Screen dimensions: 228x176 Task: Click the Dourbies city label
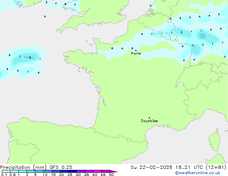pyautogui.click(x=149, y=121)
